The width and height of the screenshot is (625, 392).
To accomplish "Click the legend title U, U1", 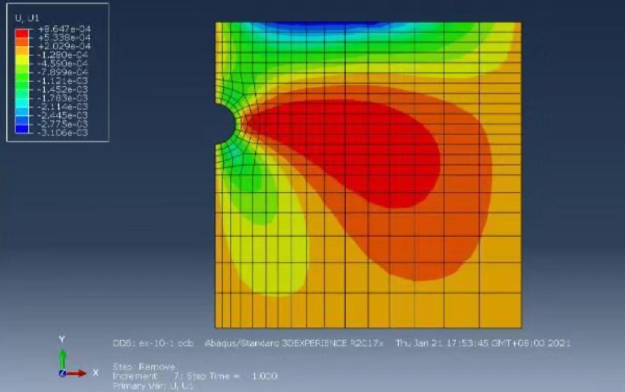I will 27,18.
